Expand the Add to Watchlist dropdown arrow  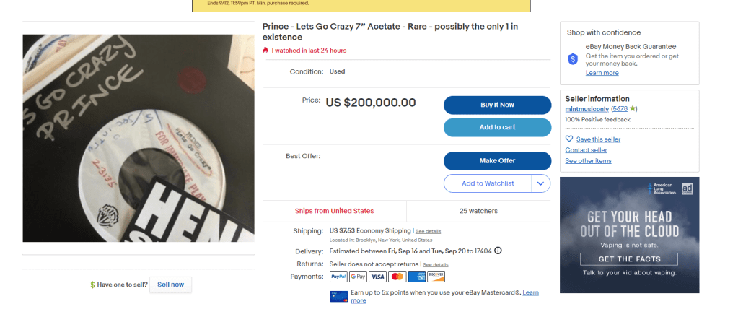click(x=541, y=183)
